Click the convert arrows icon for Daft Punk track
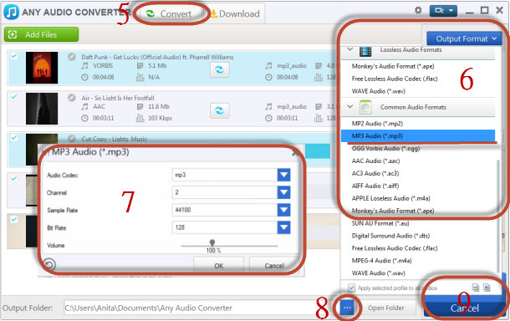Screen dimensions: 510x321 pos(220,69)
